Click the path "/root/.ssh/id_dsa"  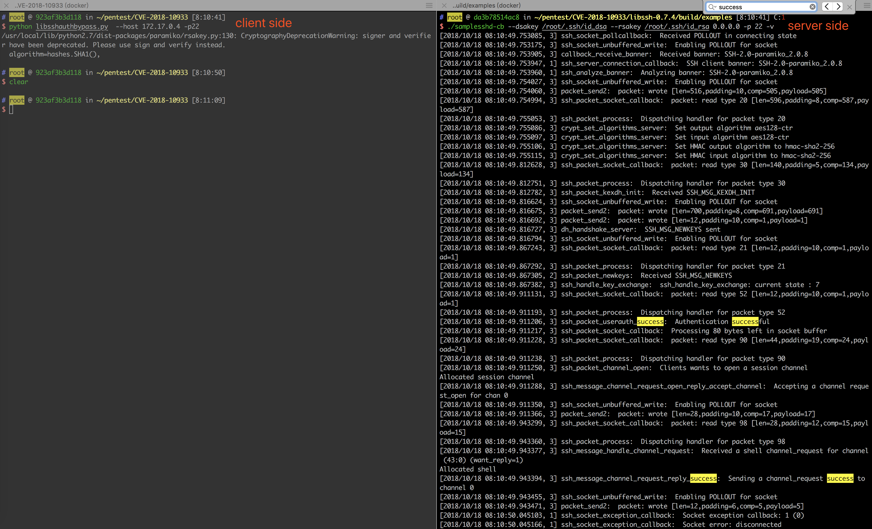(x=574, y=27)
